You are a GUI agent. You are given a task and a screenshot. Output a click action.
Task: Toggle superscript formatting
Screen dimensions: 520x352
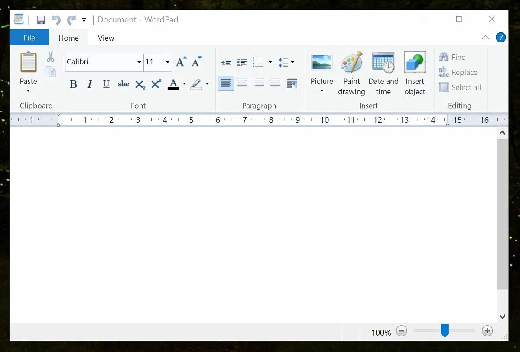coord(156,84)
